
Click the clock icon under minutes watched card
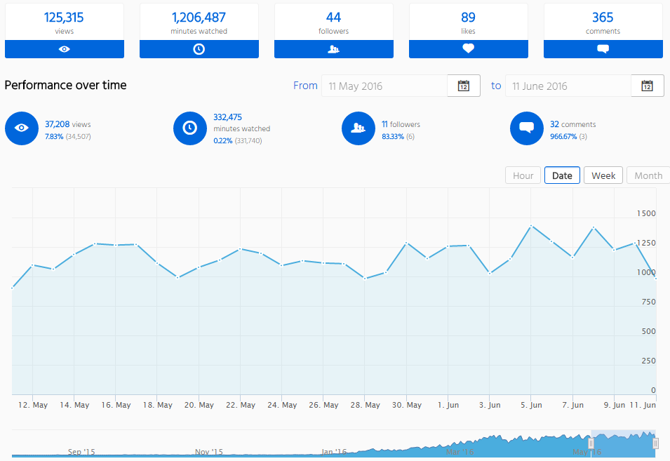tap(199, 49)
